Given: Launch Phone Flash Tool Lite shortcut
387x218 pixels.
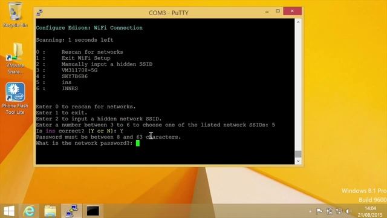Looking at the screenshot, I should click(15, 98).
